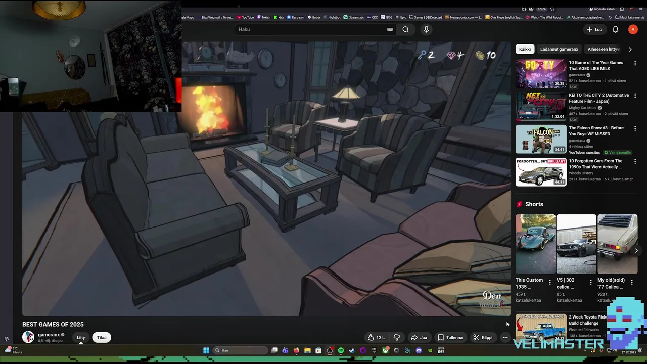Open the YouTube bookmark in bookmarks bar
This screenshot has width=647, height=364.
coord(245,17)
